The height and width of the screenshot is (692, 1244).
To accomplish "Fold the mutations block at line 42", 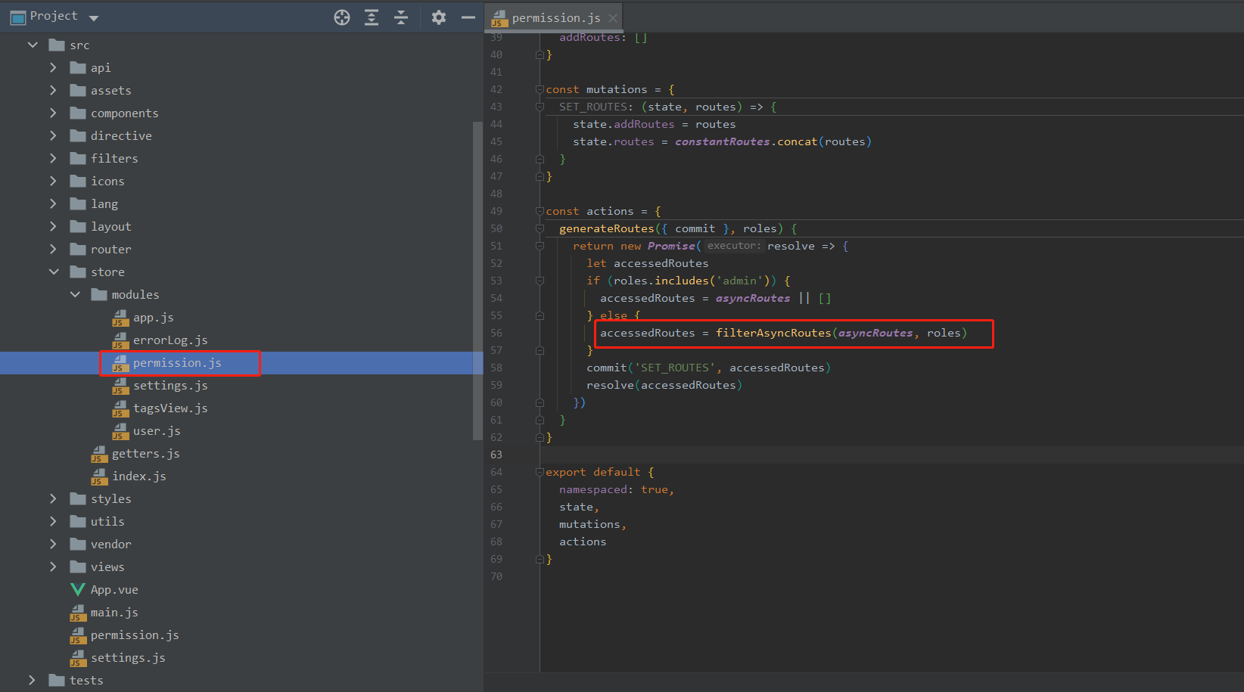I will (540, 89).
